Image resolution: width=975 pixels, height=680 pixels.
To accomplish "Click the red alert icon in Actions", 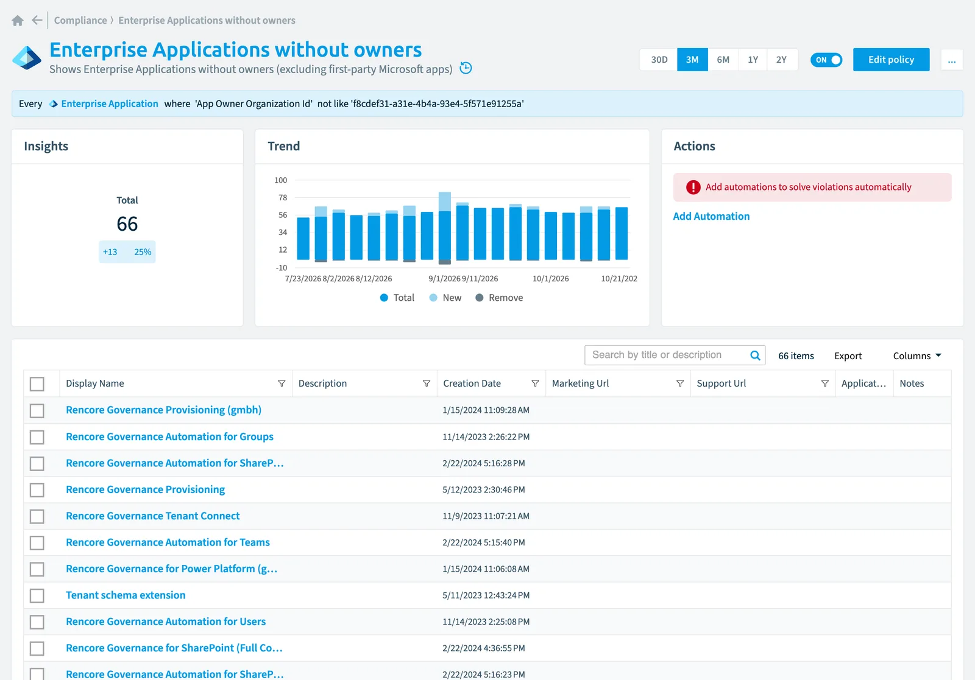I will pyautogui.click(x=693, y=188).
